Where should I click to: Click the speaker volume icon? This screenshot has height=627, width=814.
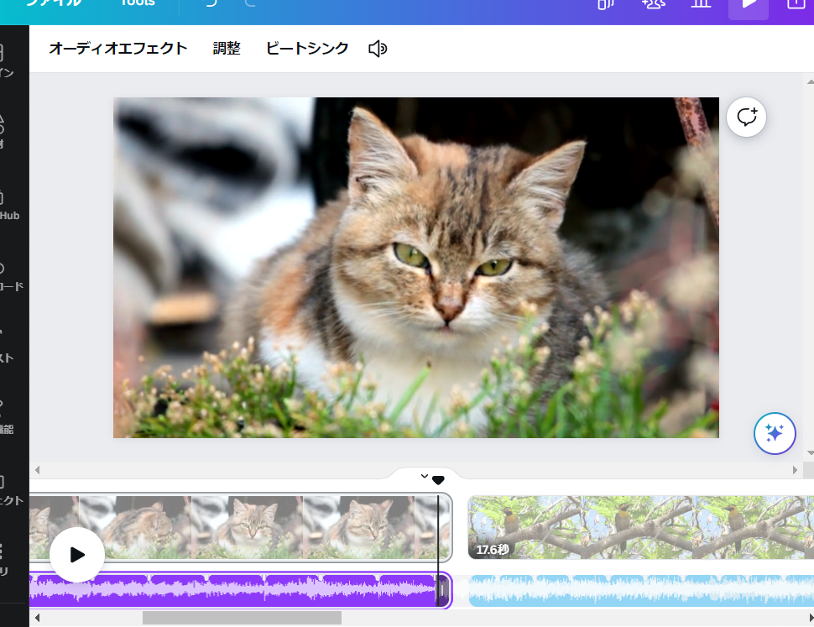pos(378,49)
